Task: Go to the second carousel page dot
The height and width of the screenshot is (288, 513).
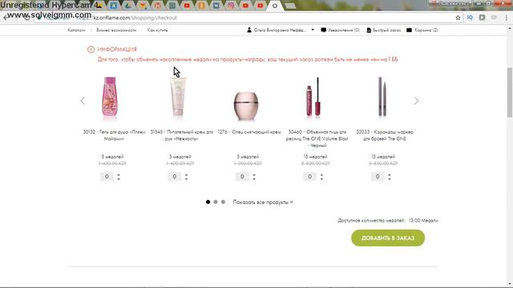Action: tap(216, 202)
